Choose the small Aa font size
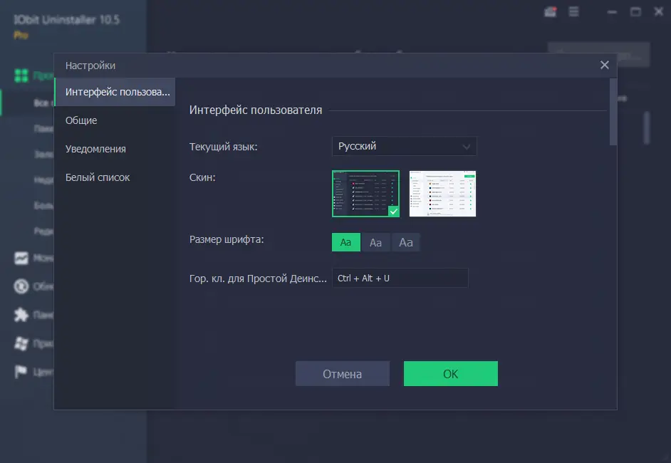Image resolution: width=671 pixels, height=463 pixels. click(345, 243)
